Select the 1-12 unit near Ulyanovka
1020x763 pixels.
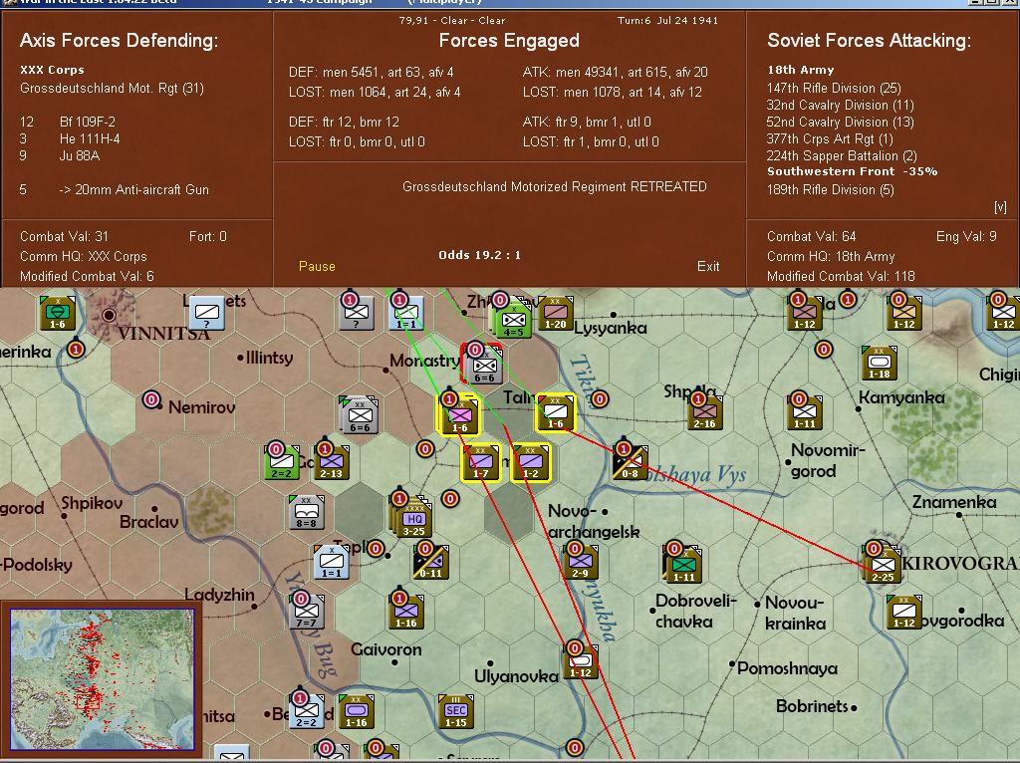(581, 661)
